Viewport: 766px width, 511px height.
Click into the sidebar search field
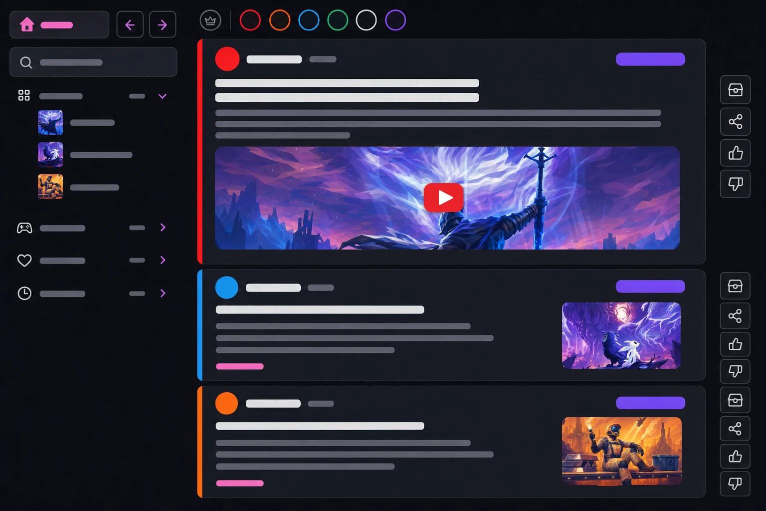93,62
